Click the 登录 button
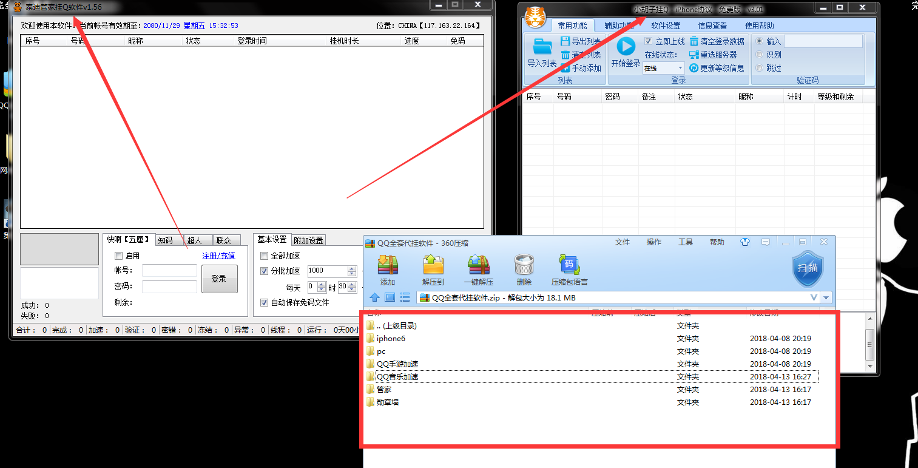This screenshot has width=918, height=468. tap(219, 279)
